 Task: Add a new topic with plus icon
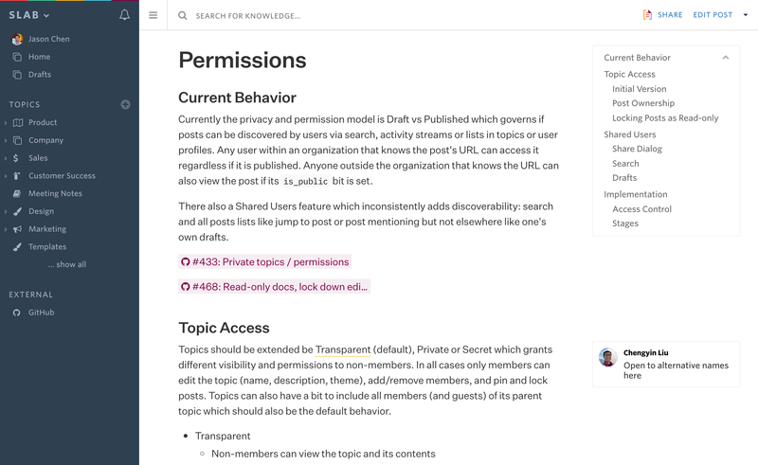(126, 104)
